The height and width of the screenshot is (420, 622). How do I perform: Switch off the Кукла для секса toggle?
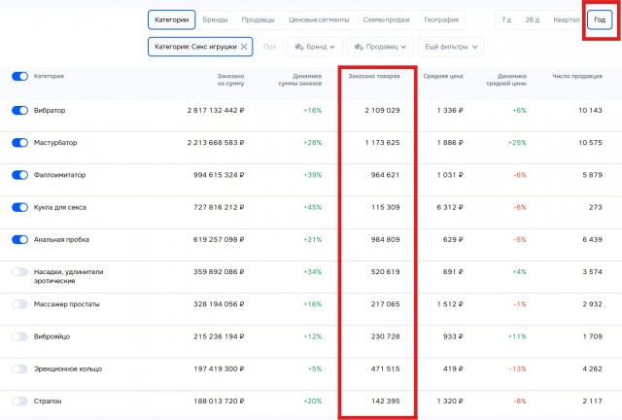pos(19,207)
